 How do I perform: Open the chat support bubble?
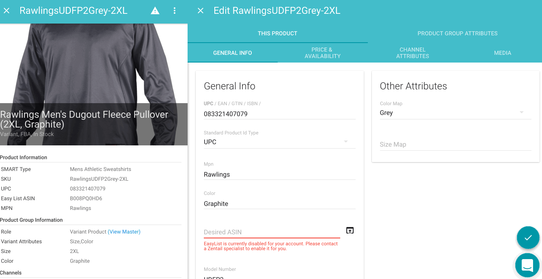(527, 266)
